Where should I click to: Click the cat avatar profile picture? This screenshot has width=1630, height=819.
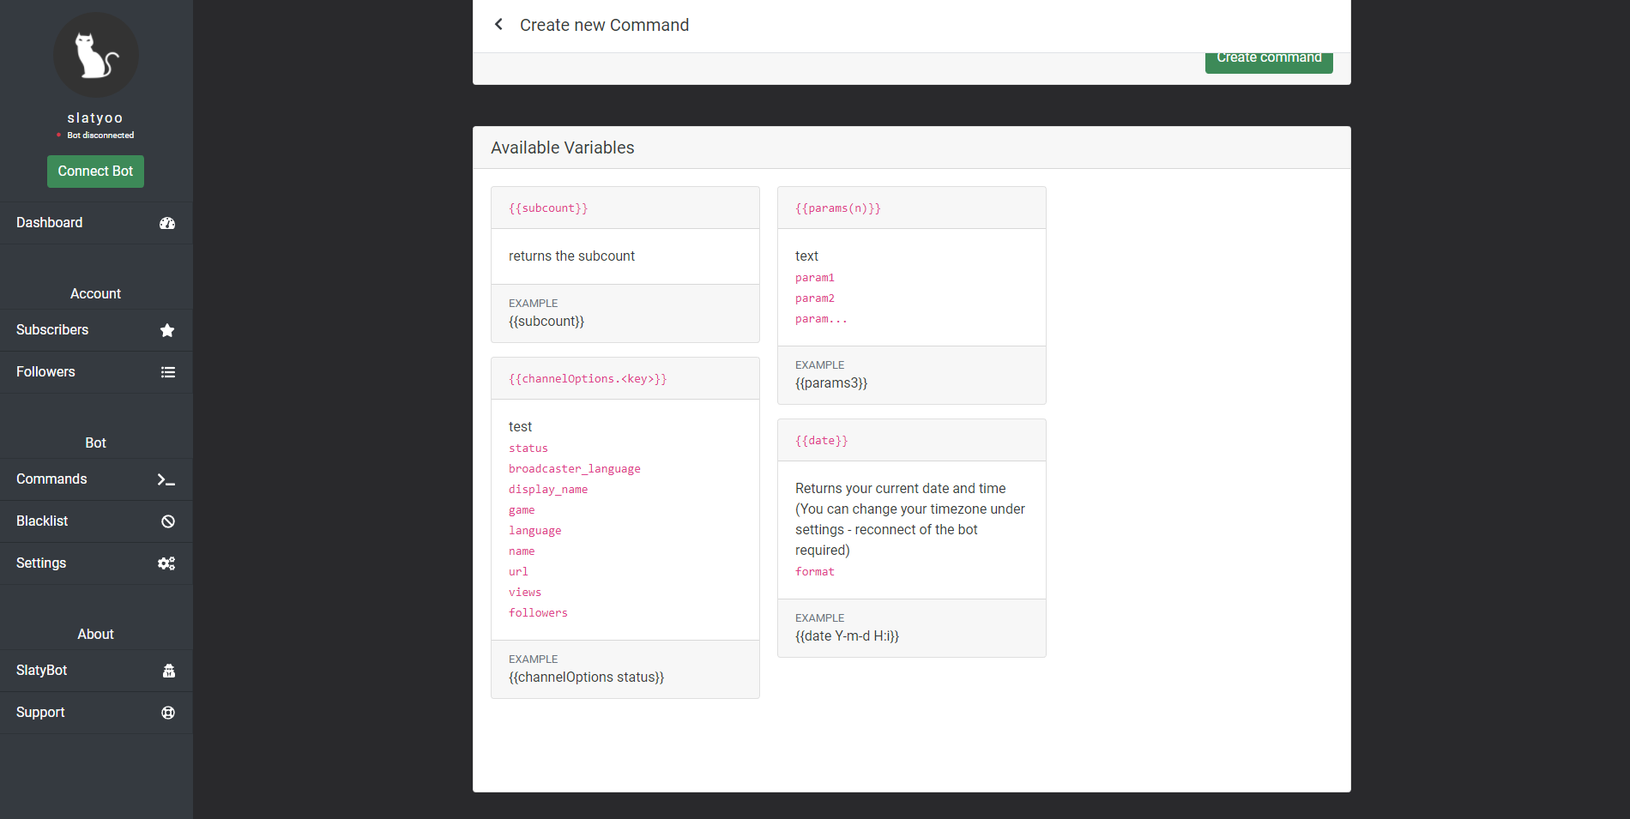click(x=95, y=56)
